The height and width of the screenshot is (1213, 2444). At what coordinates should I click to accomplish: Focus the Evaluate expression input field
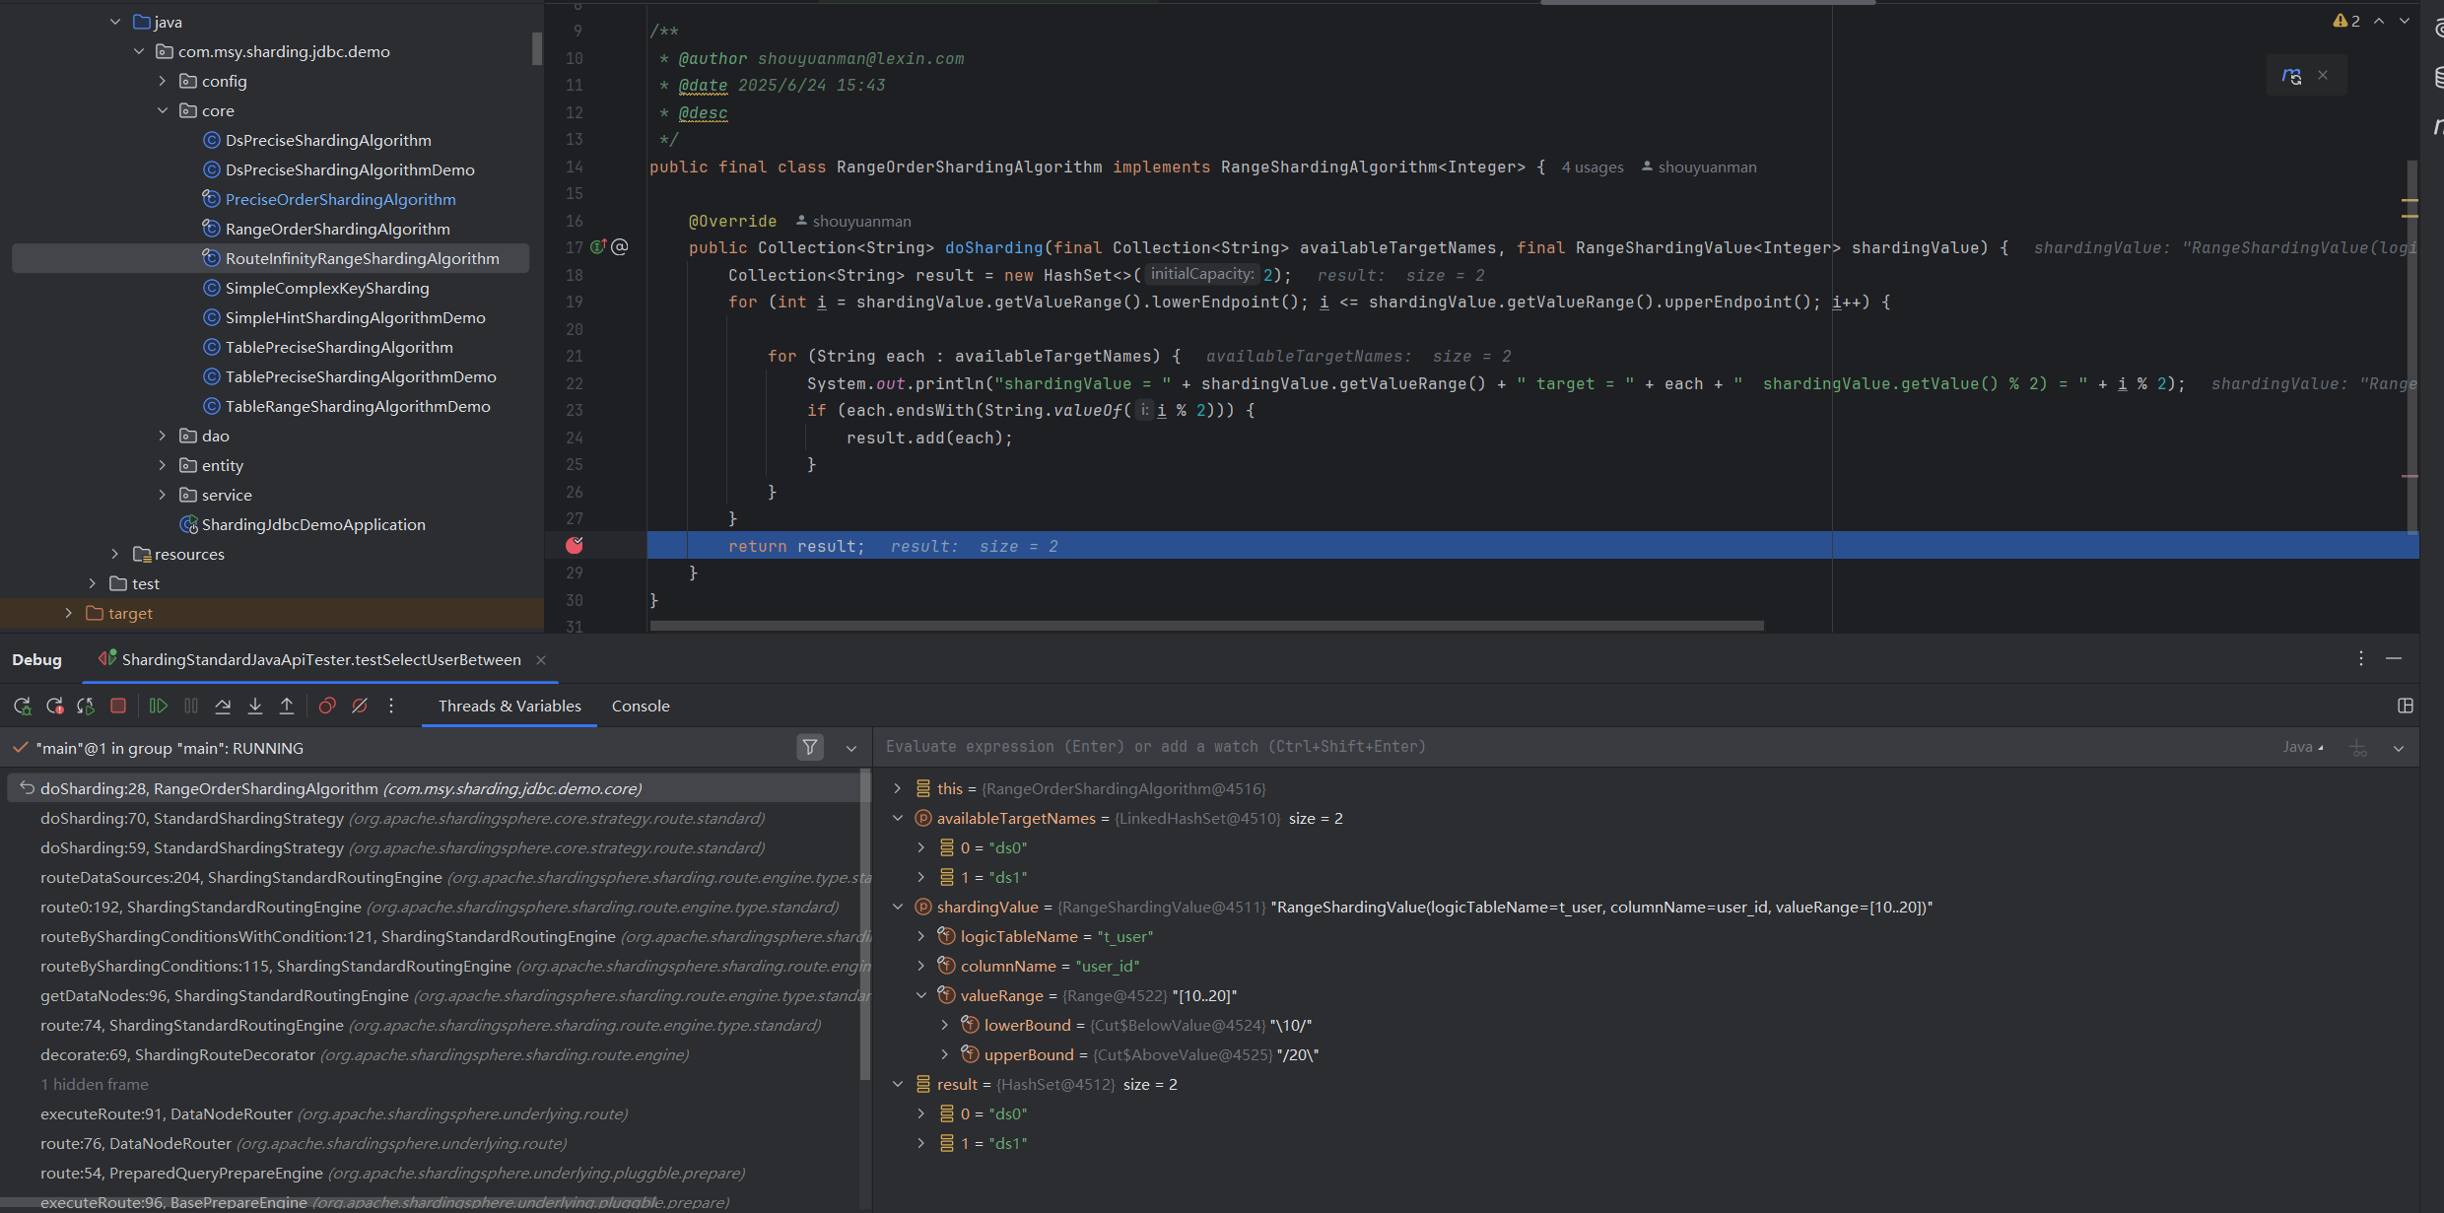coord(1478,747)
